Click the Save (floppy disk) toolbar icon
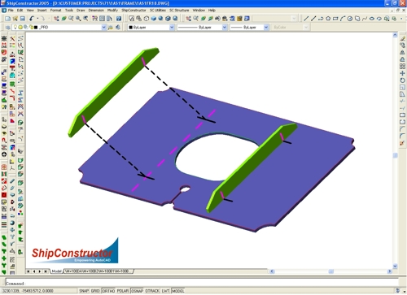The image size is (407, 295). (x=23, y=19)
